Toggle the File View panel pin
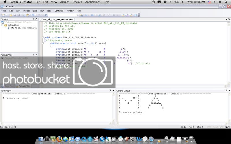Viewport: 231px width, 144px height. tap(33, 19)
